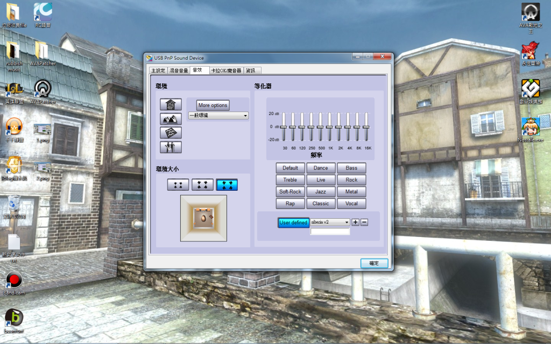
Task: Choose the medium environment size
Action: pos(202,185)
